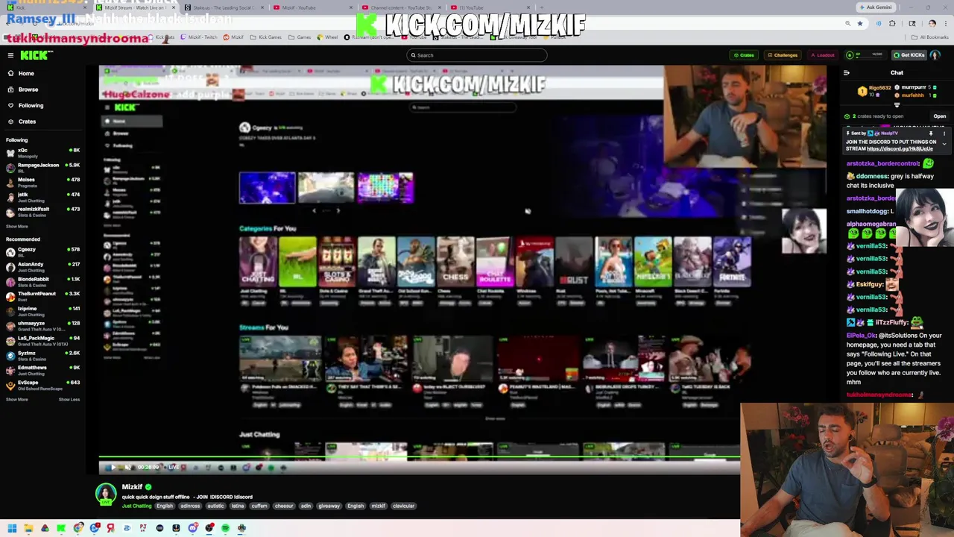Expand the pinned message chevron
The width and height of the screenshot is (954, 537).
pos(944,145)
